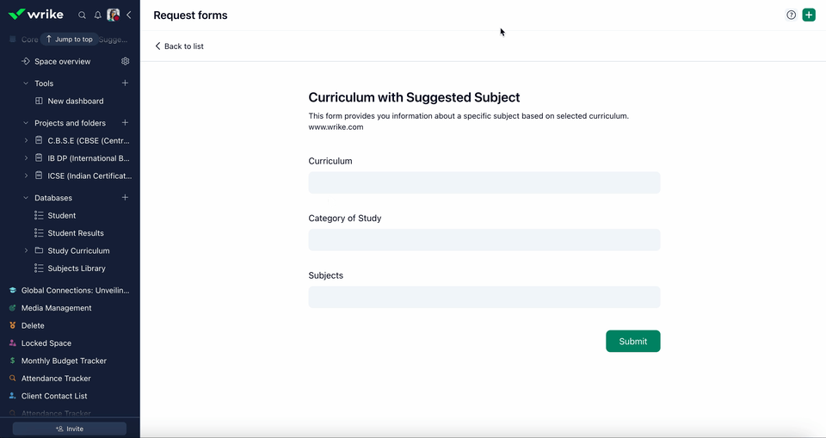Screen dimensions: 826x438
Task: Collapse the Databases section
Action: 26,198
